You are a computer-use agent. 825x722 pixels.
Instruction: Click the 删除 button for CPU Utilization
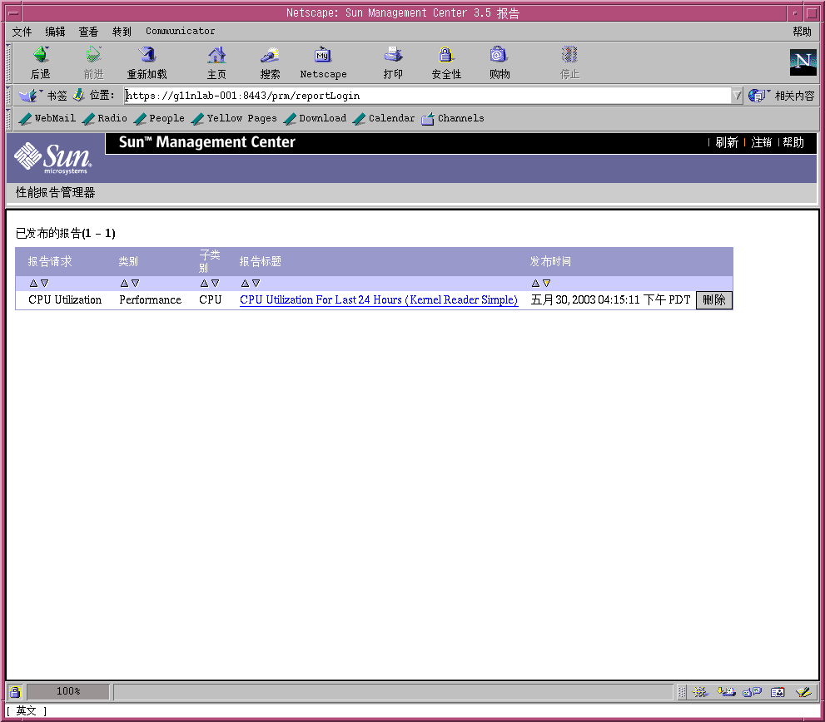714,300
